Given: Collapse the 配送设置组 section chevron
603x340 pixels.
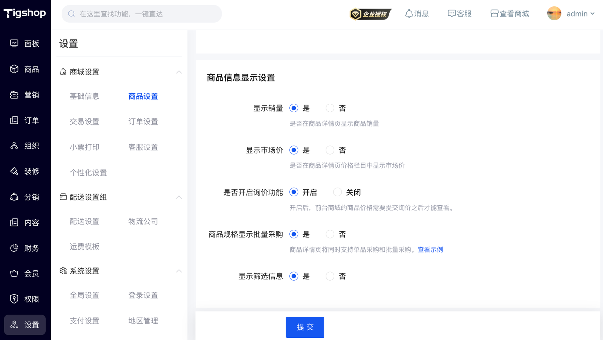Looking at the screenshot, I should coord(179,197).
